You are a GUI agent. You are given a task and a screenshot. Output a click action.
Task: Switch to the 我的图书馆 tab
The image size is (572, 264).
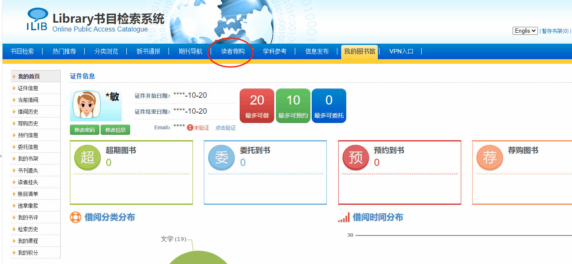(359, 51)
